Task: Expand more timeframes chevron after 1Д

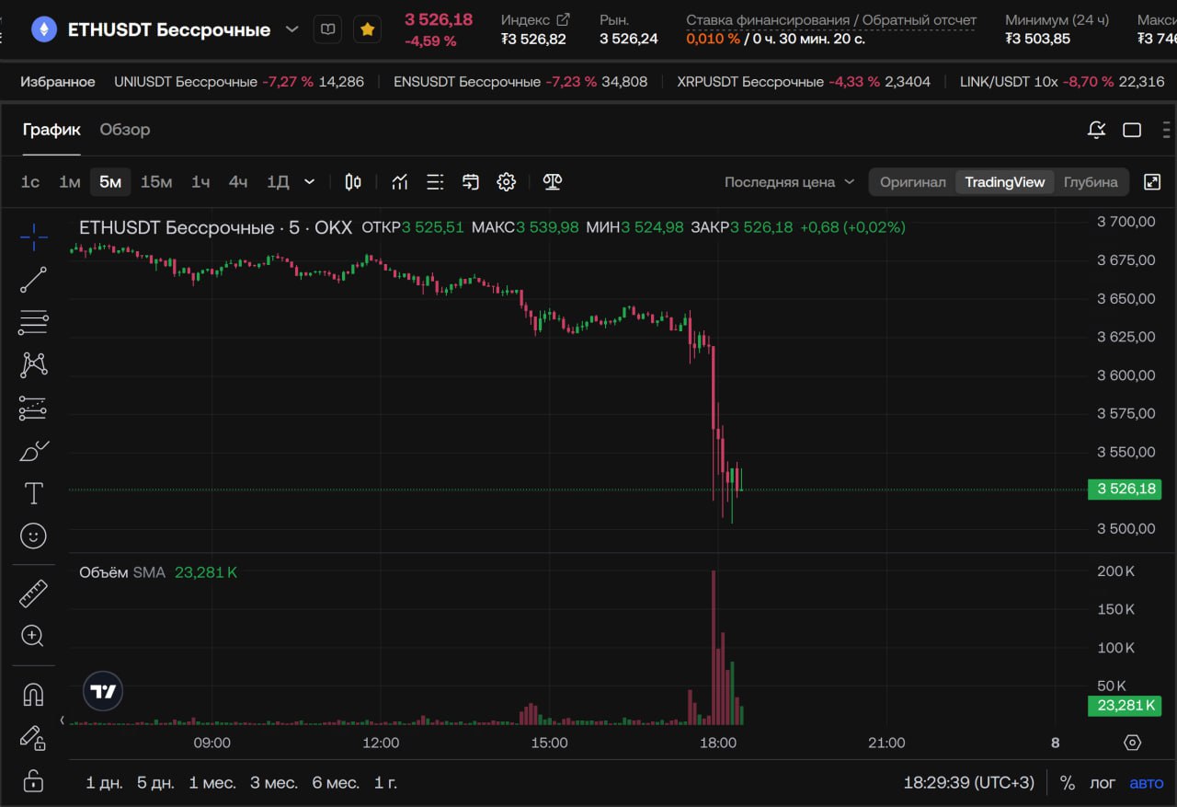Action: pos(310,182)
